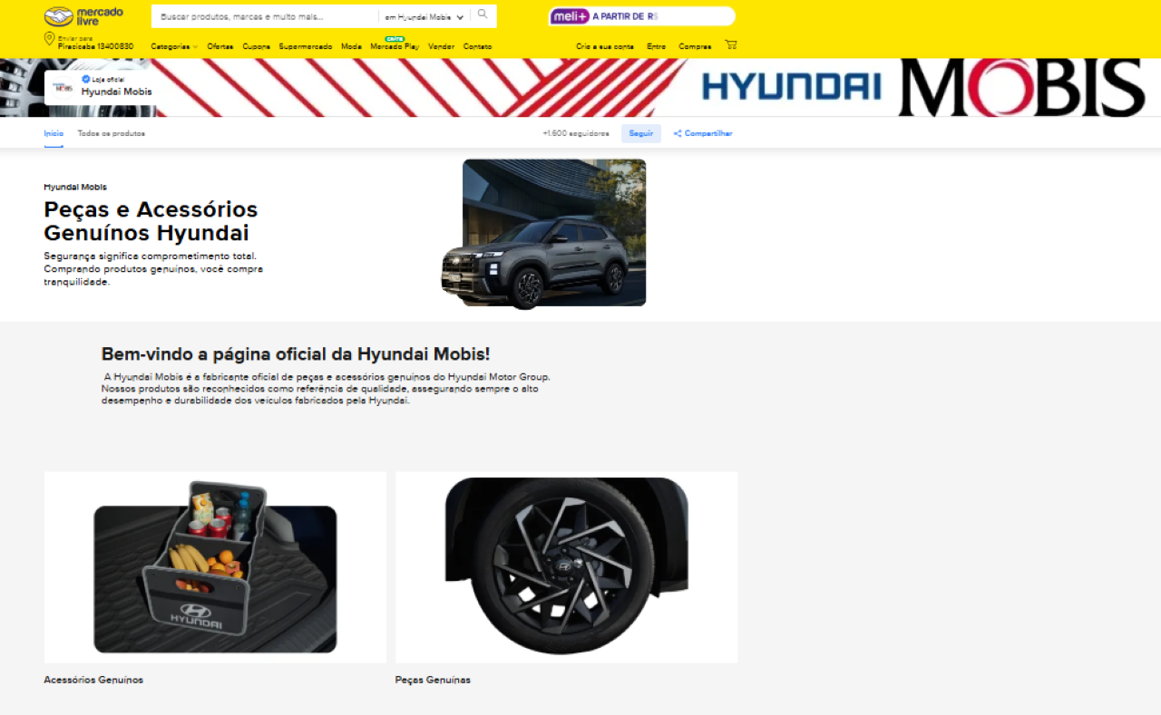This screenshot has height=715, width=1161.
Task: Click the Loja oficial verified badge
Action: tap(86, 80)
